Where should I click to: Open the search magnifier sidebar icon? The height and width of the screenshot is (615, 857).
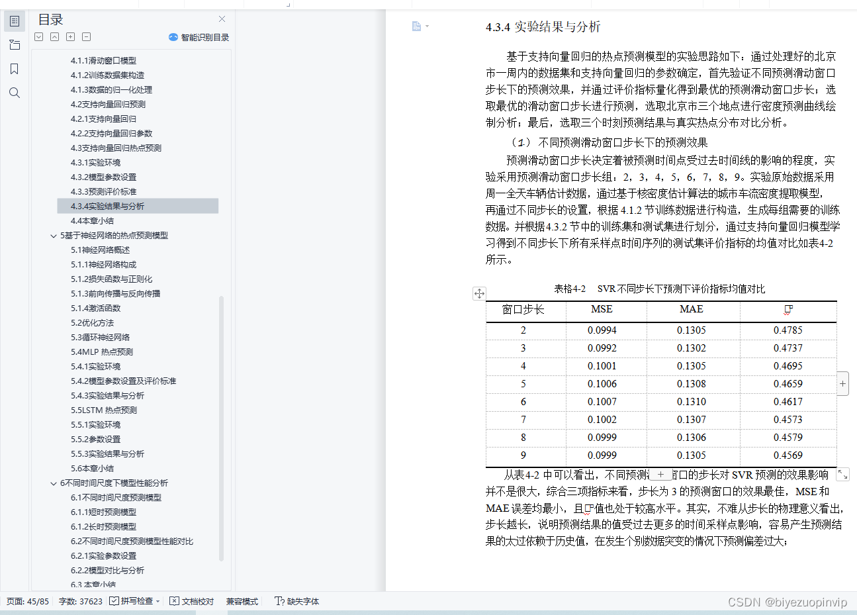pos(15,93)
